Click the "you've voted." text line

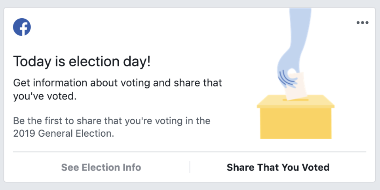click(x=45, y=96)
